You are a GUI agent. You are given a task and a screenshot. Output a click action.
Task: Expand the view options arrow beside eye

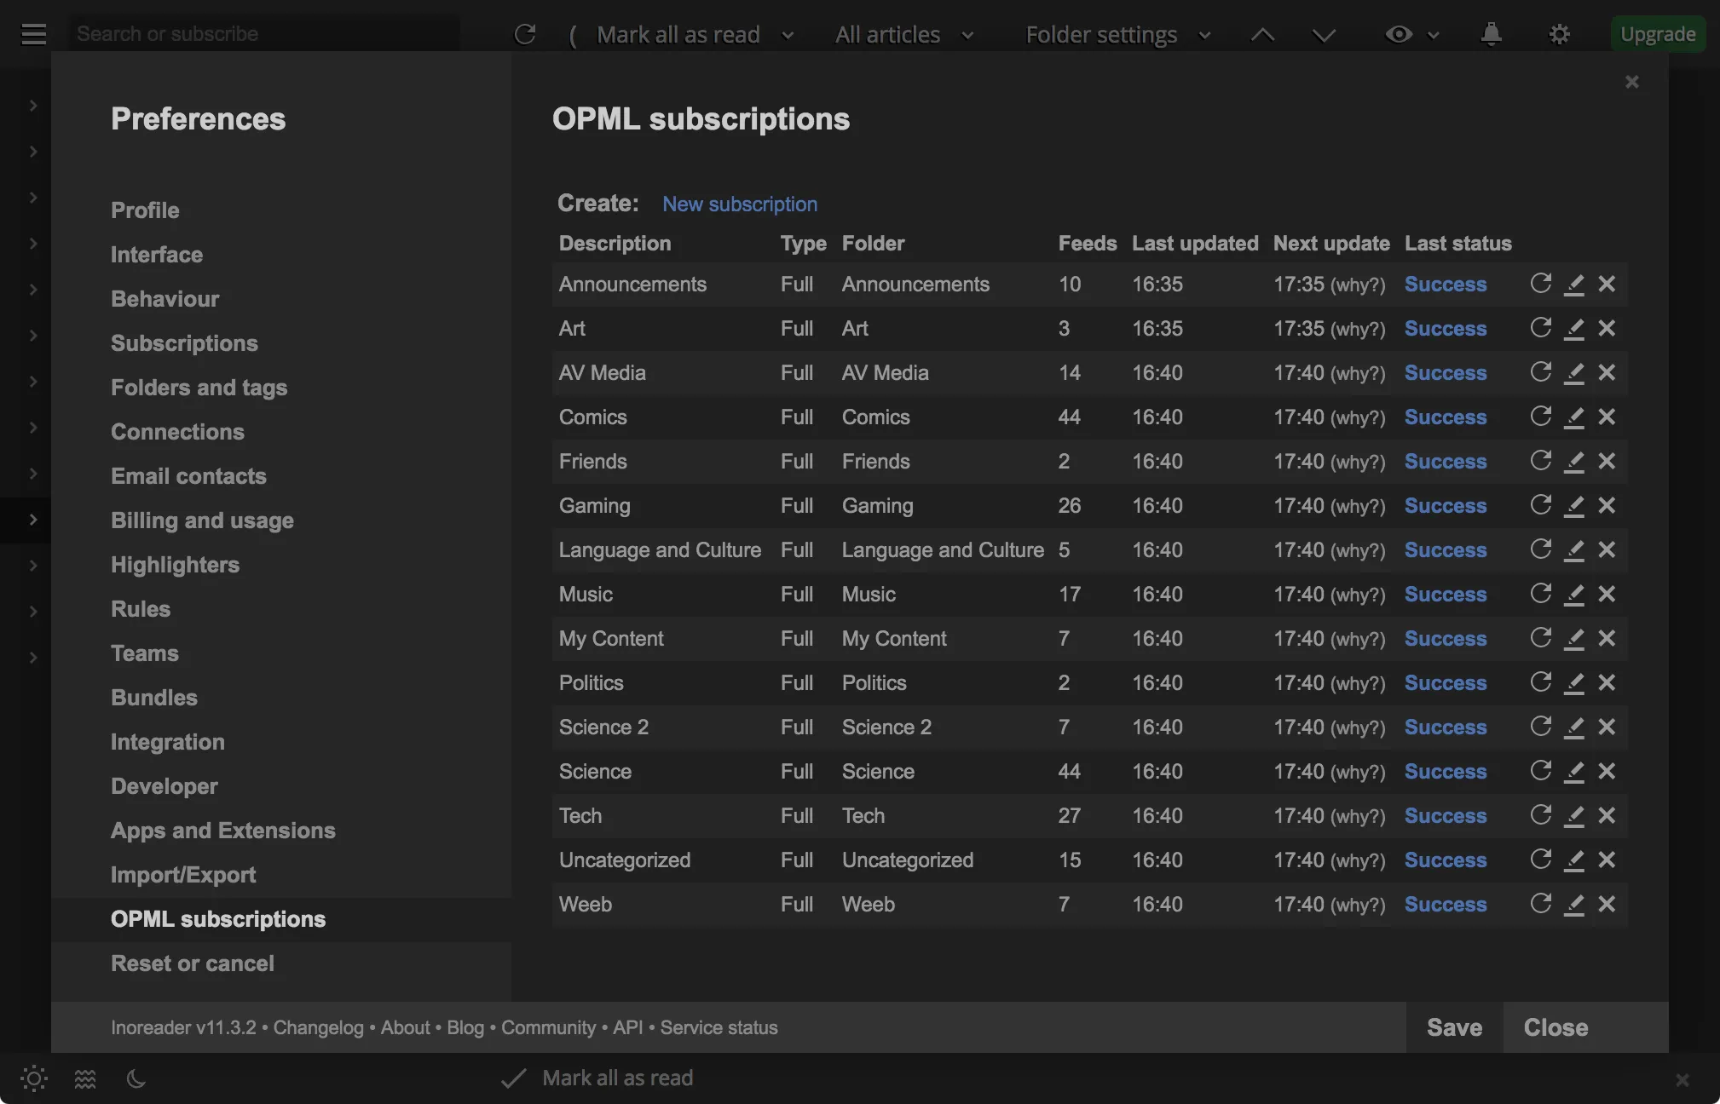pyautogui.click(x=1433, y=35)
